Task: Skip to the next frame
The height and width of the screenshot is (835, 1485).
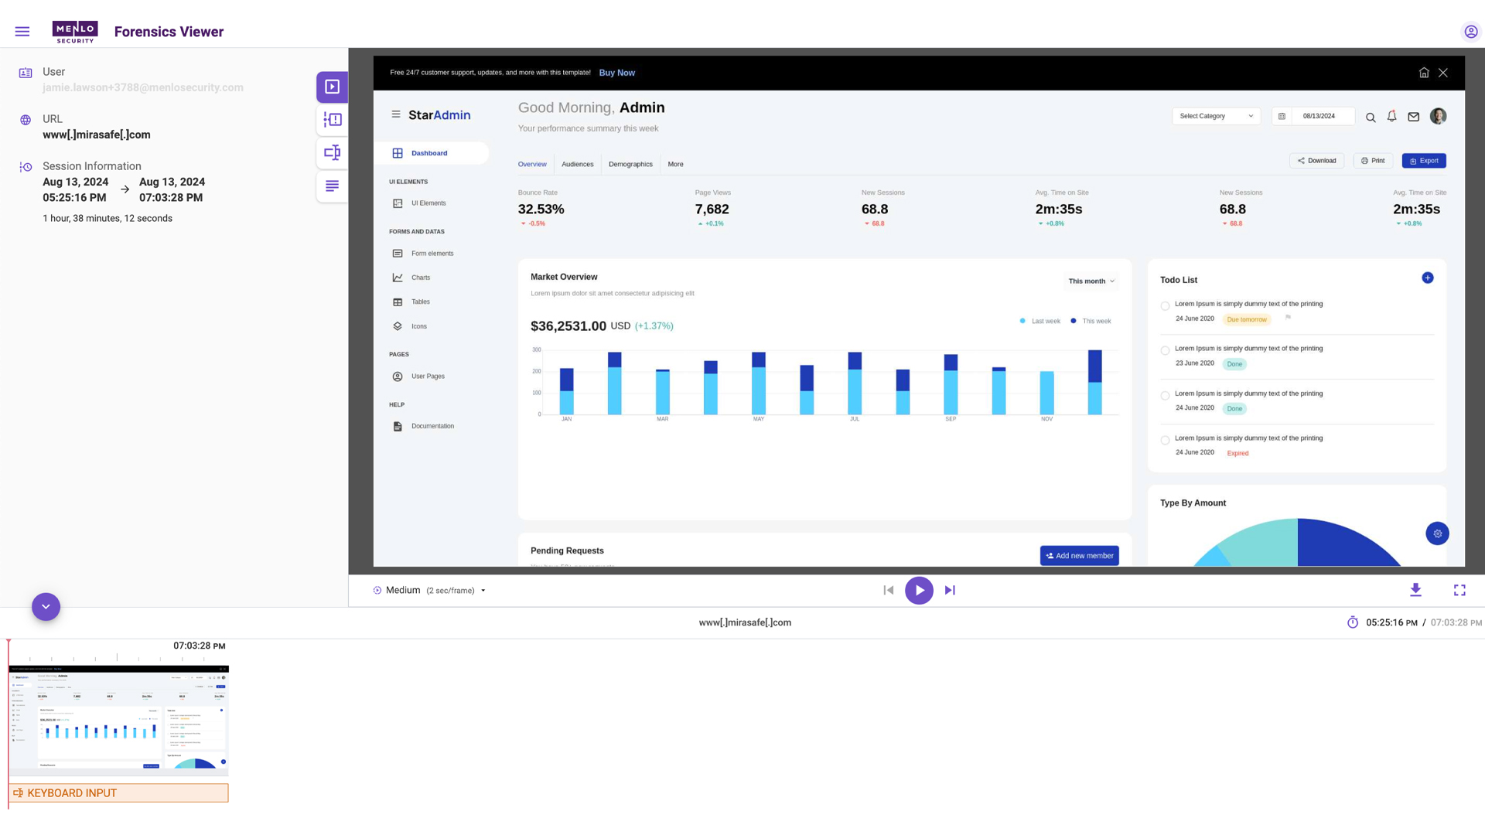Action: click(x=950, y=590)
